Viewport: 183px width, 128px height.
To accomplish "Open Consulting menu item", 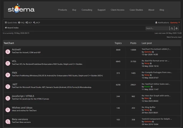I will point(87,10).
